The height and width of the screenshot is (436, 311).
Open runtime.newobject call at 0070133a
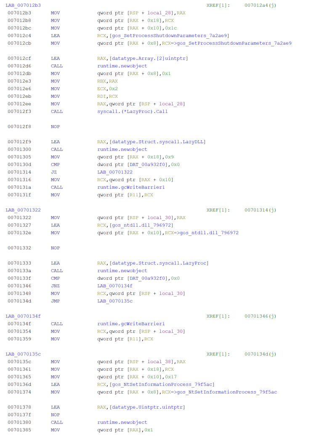[x=122, y=270]
